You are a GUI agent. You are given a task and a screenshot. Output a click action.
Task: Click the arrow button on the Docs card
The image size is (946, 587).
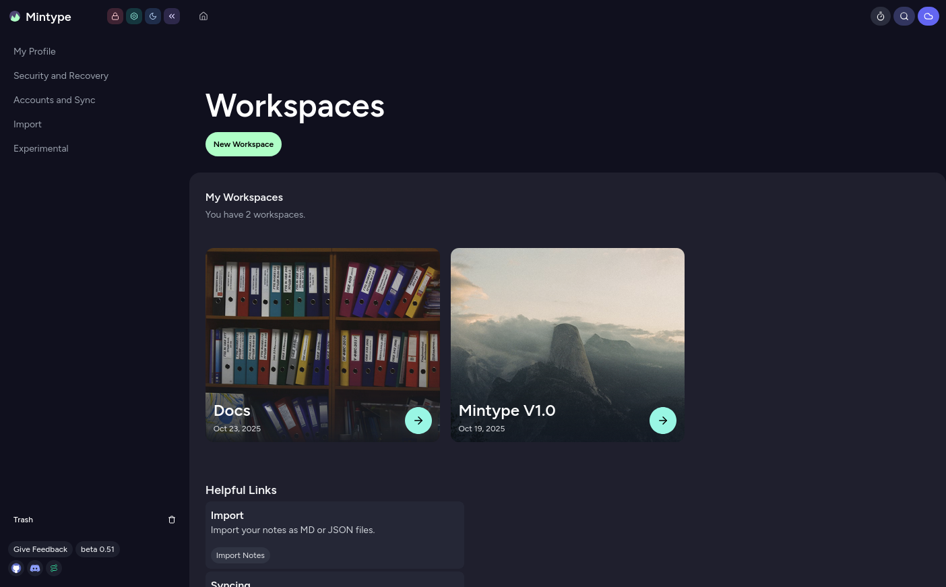[418, 421]
